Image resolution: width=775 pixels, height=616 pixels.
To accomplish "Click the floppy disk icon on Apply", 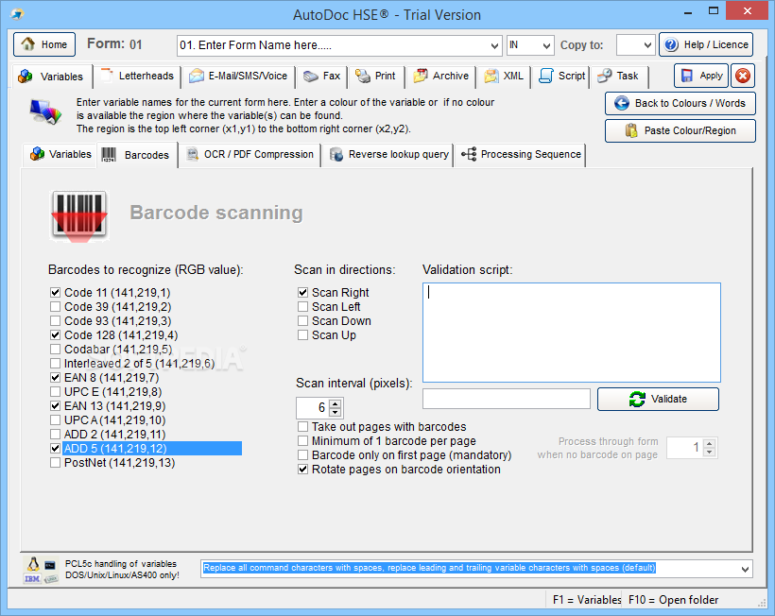I will point(687,76).
